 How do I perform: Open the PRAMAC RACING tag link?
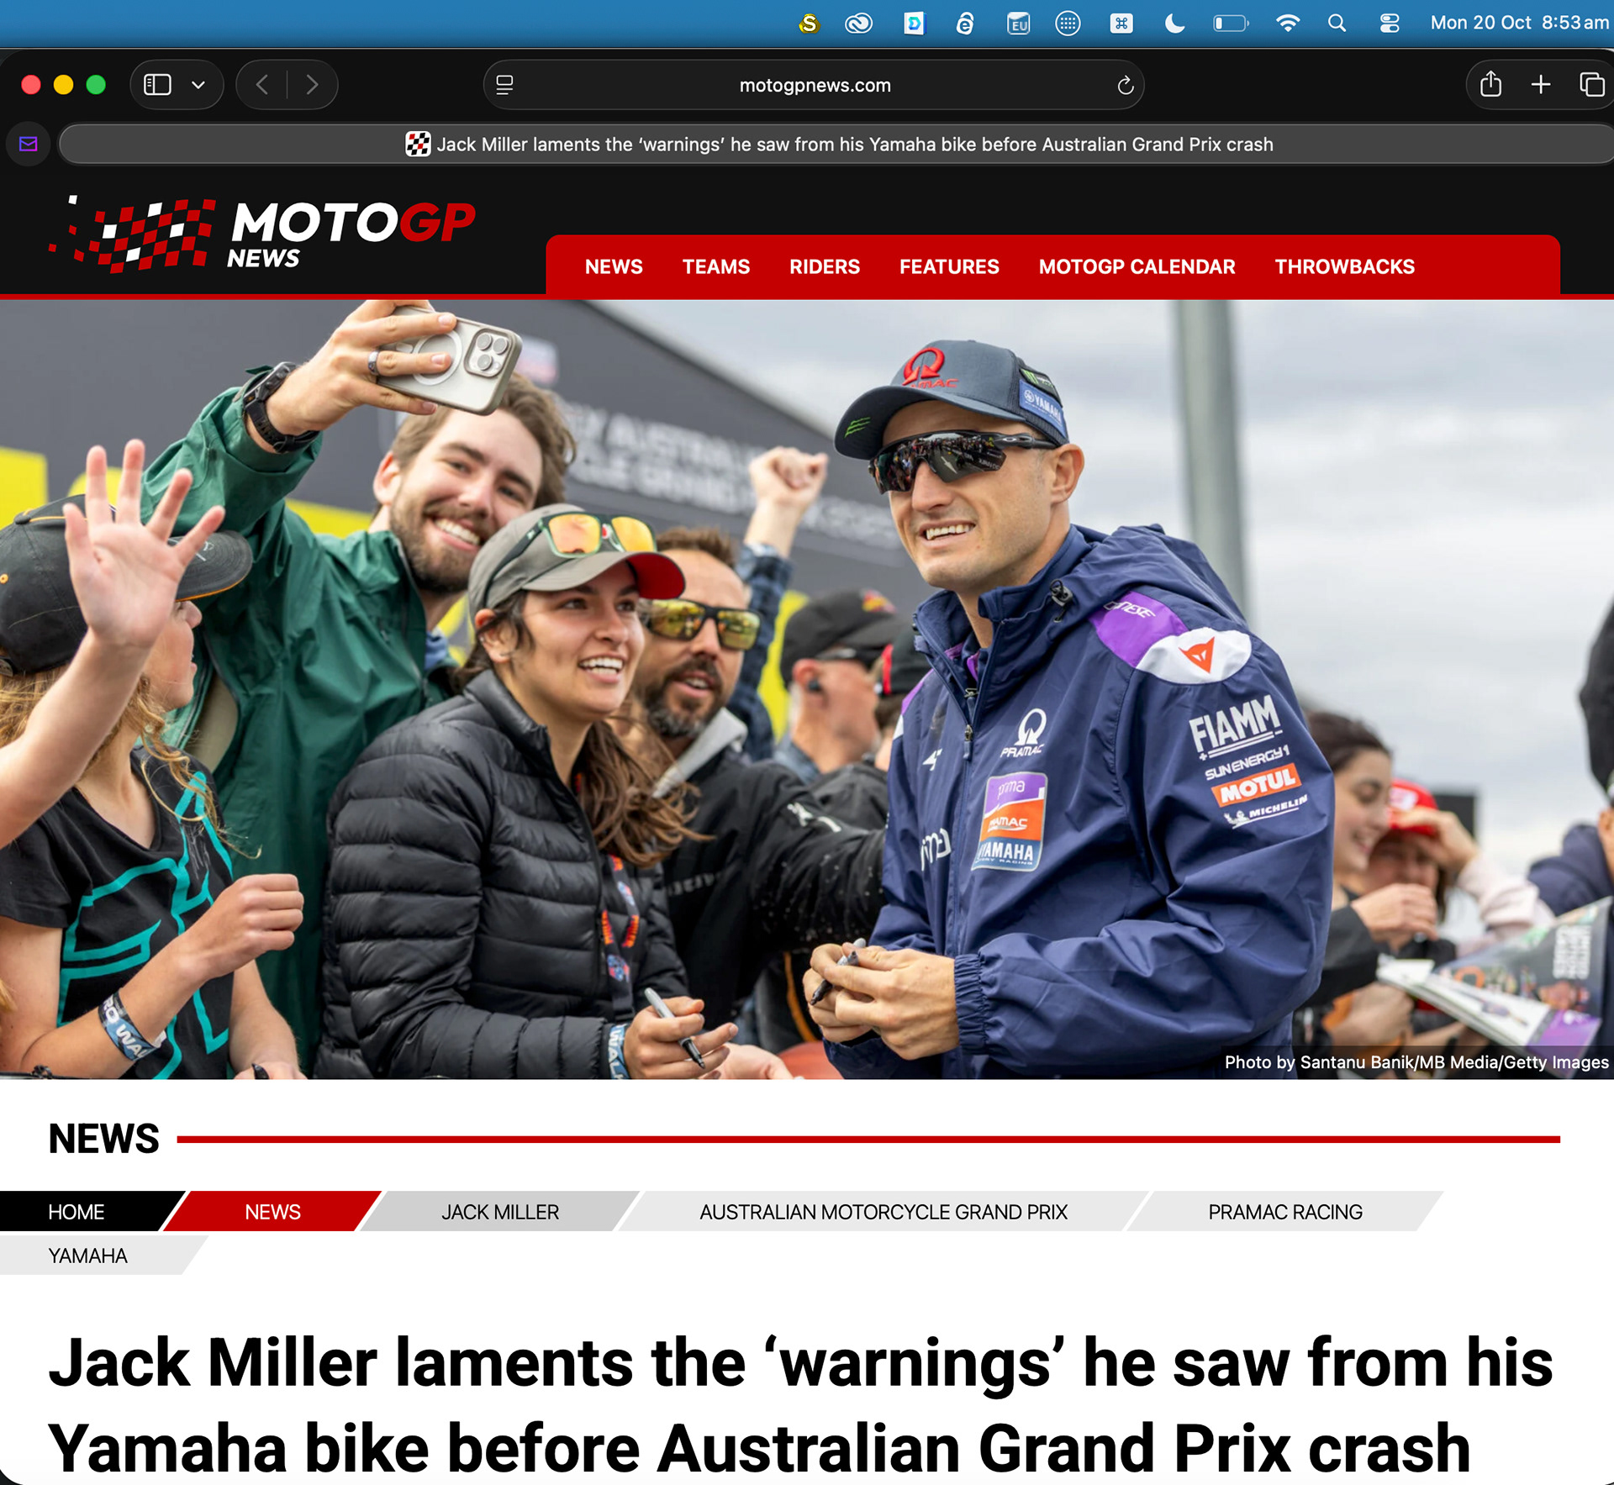pyautogui.click(x=1285, y=1212)
